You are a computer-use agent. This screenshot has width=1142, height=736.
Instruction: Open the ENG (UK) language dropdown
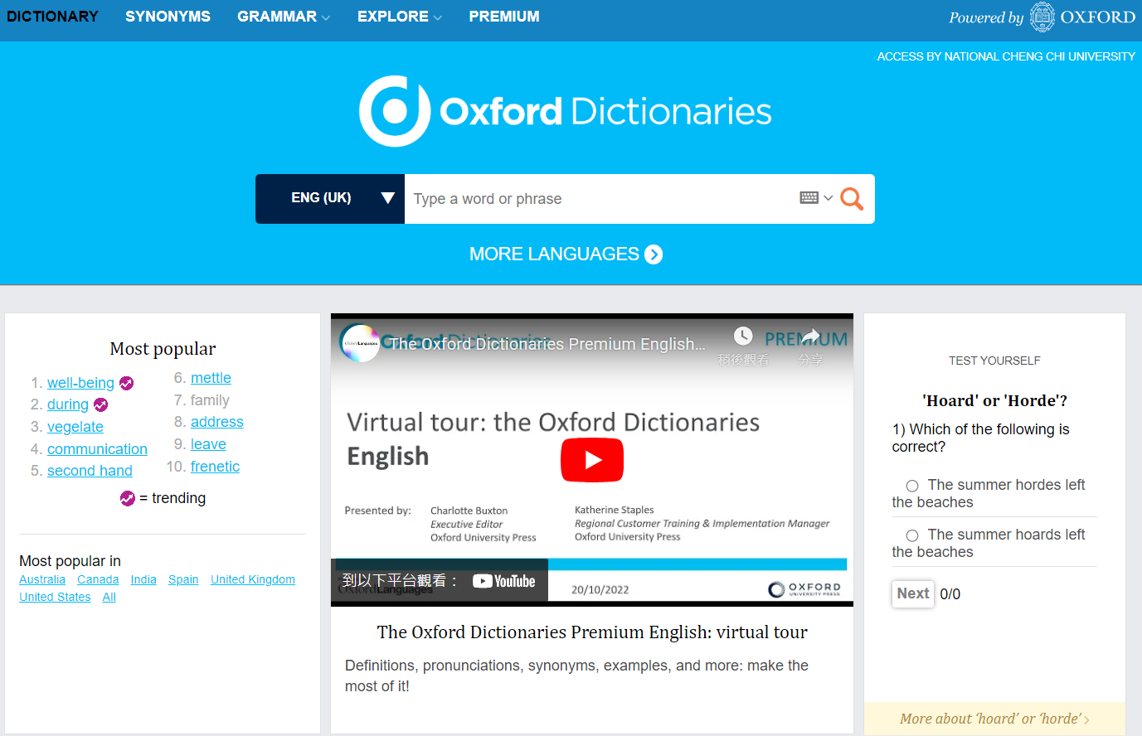[x=330, y=199]
